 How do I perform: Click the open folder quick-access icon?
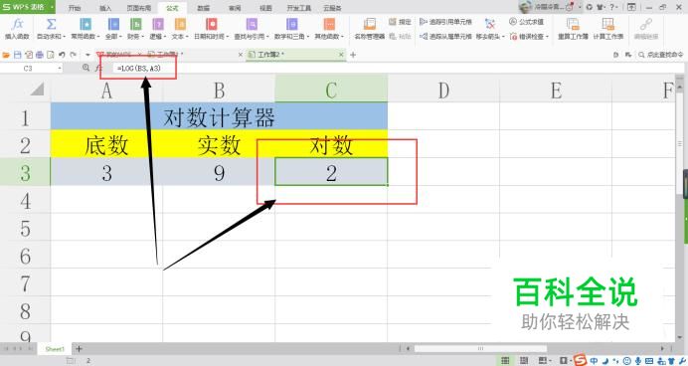tap(6, 55)
